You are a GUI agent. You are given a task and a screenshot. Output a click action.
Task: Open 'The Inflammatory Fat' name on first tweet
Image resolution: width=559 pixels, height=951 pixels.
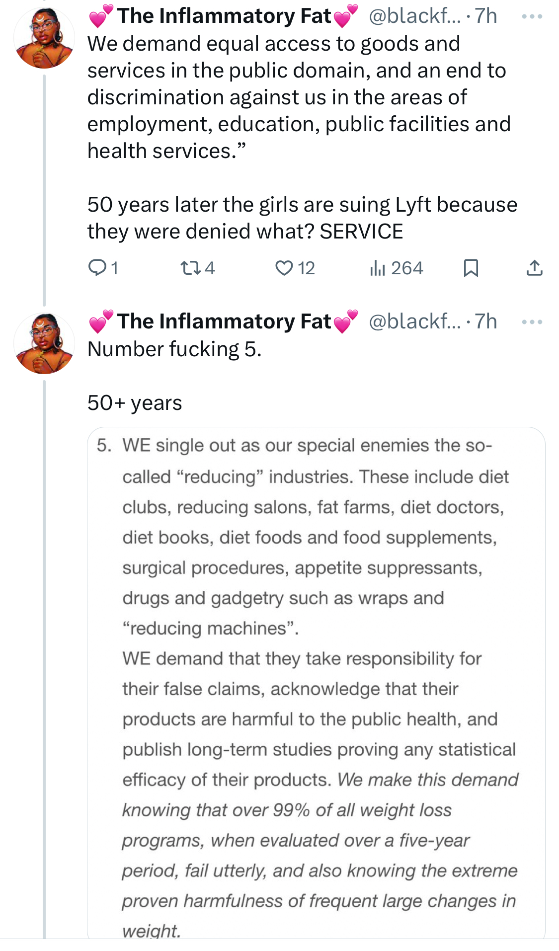[x=224, y=16]
